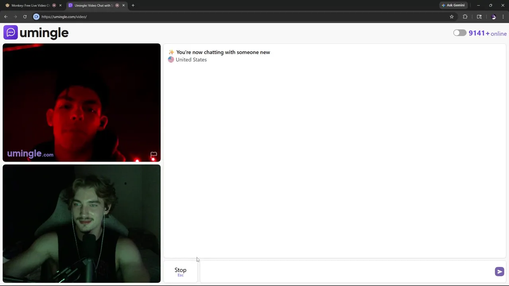Switch to Monkey: Free Live Video tab

30,6
